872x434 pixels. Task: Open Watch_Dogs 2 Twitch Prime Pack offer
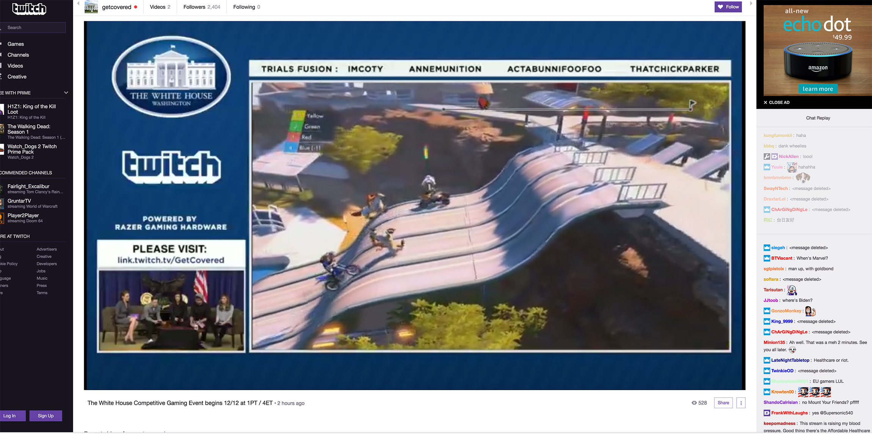32,151
